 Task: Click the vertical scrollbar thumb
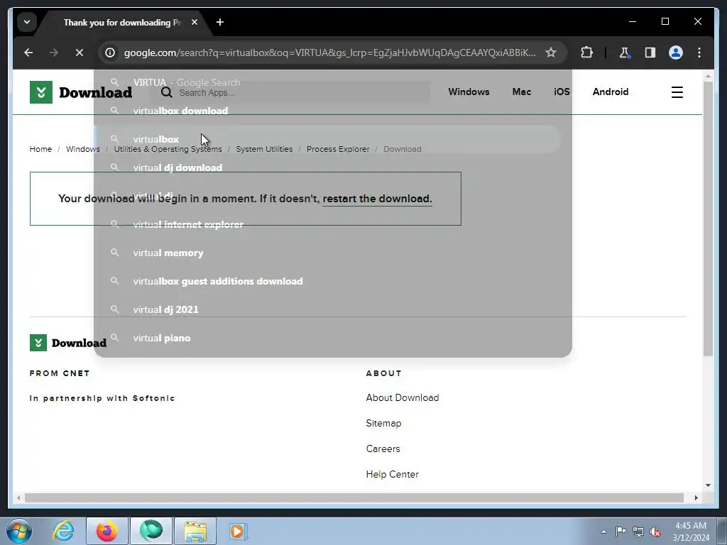click(708, 219)
